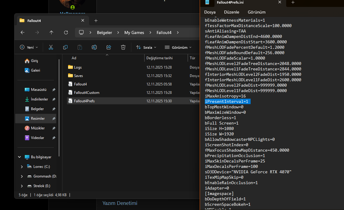Click the Forward arrow in File Explorer

[37, 32]
